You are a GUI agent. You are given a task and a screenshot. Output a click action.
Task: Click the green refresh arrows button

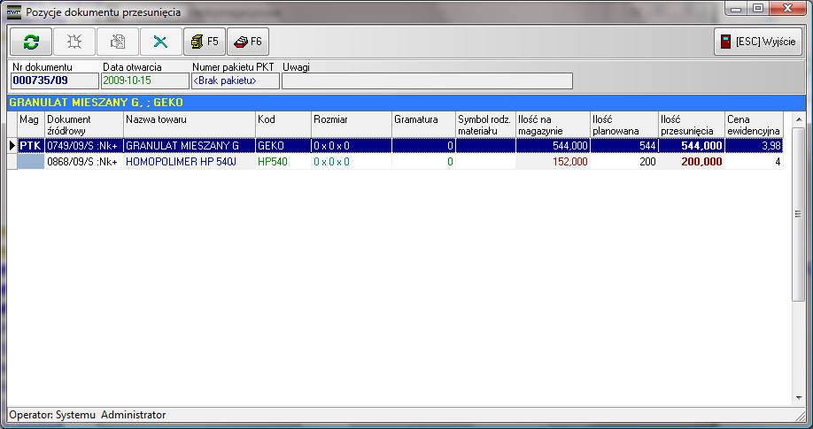(31, 42)
